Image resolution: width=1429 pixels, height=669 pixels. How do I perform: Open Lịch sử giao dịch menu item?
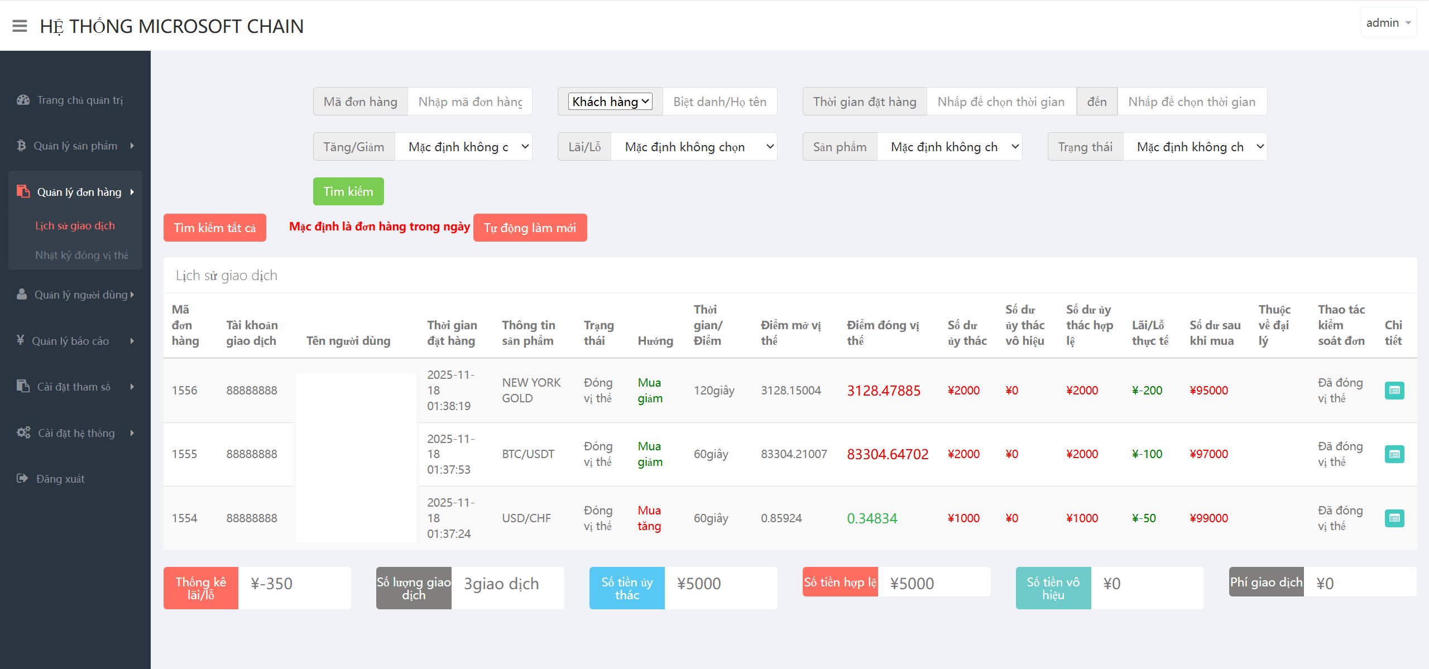(x=75, y=225)
